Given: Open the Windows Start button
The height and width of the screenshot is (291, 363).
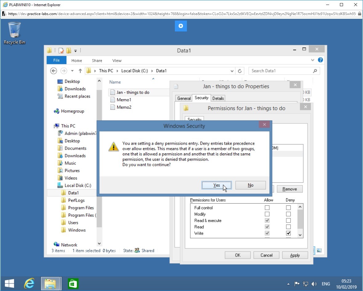Looking at the screenshot, I should pos(10,284).
